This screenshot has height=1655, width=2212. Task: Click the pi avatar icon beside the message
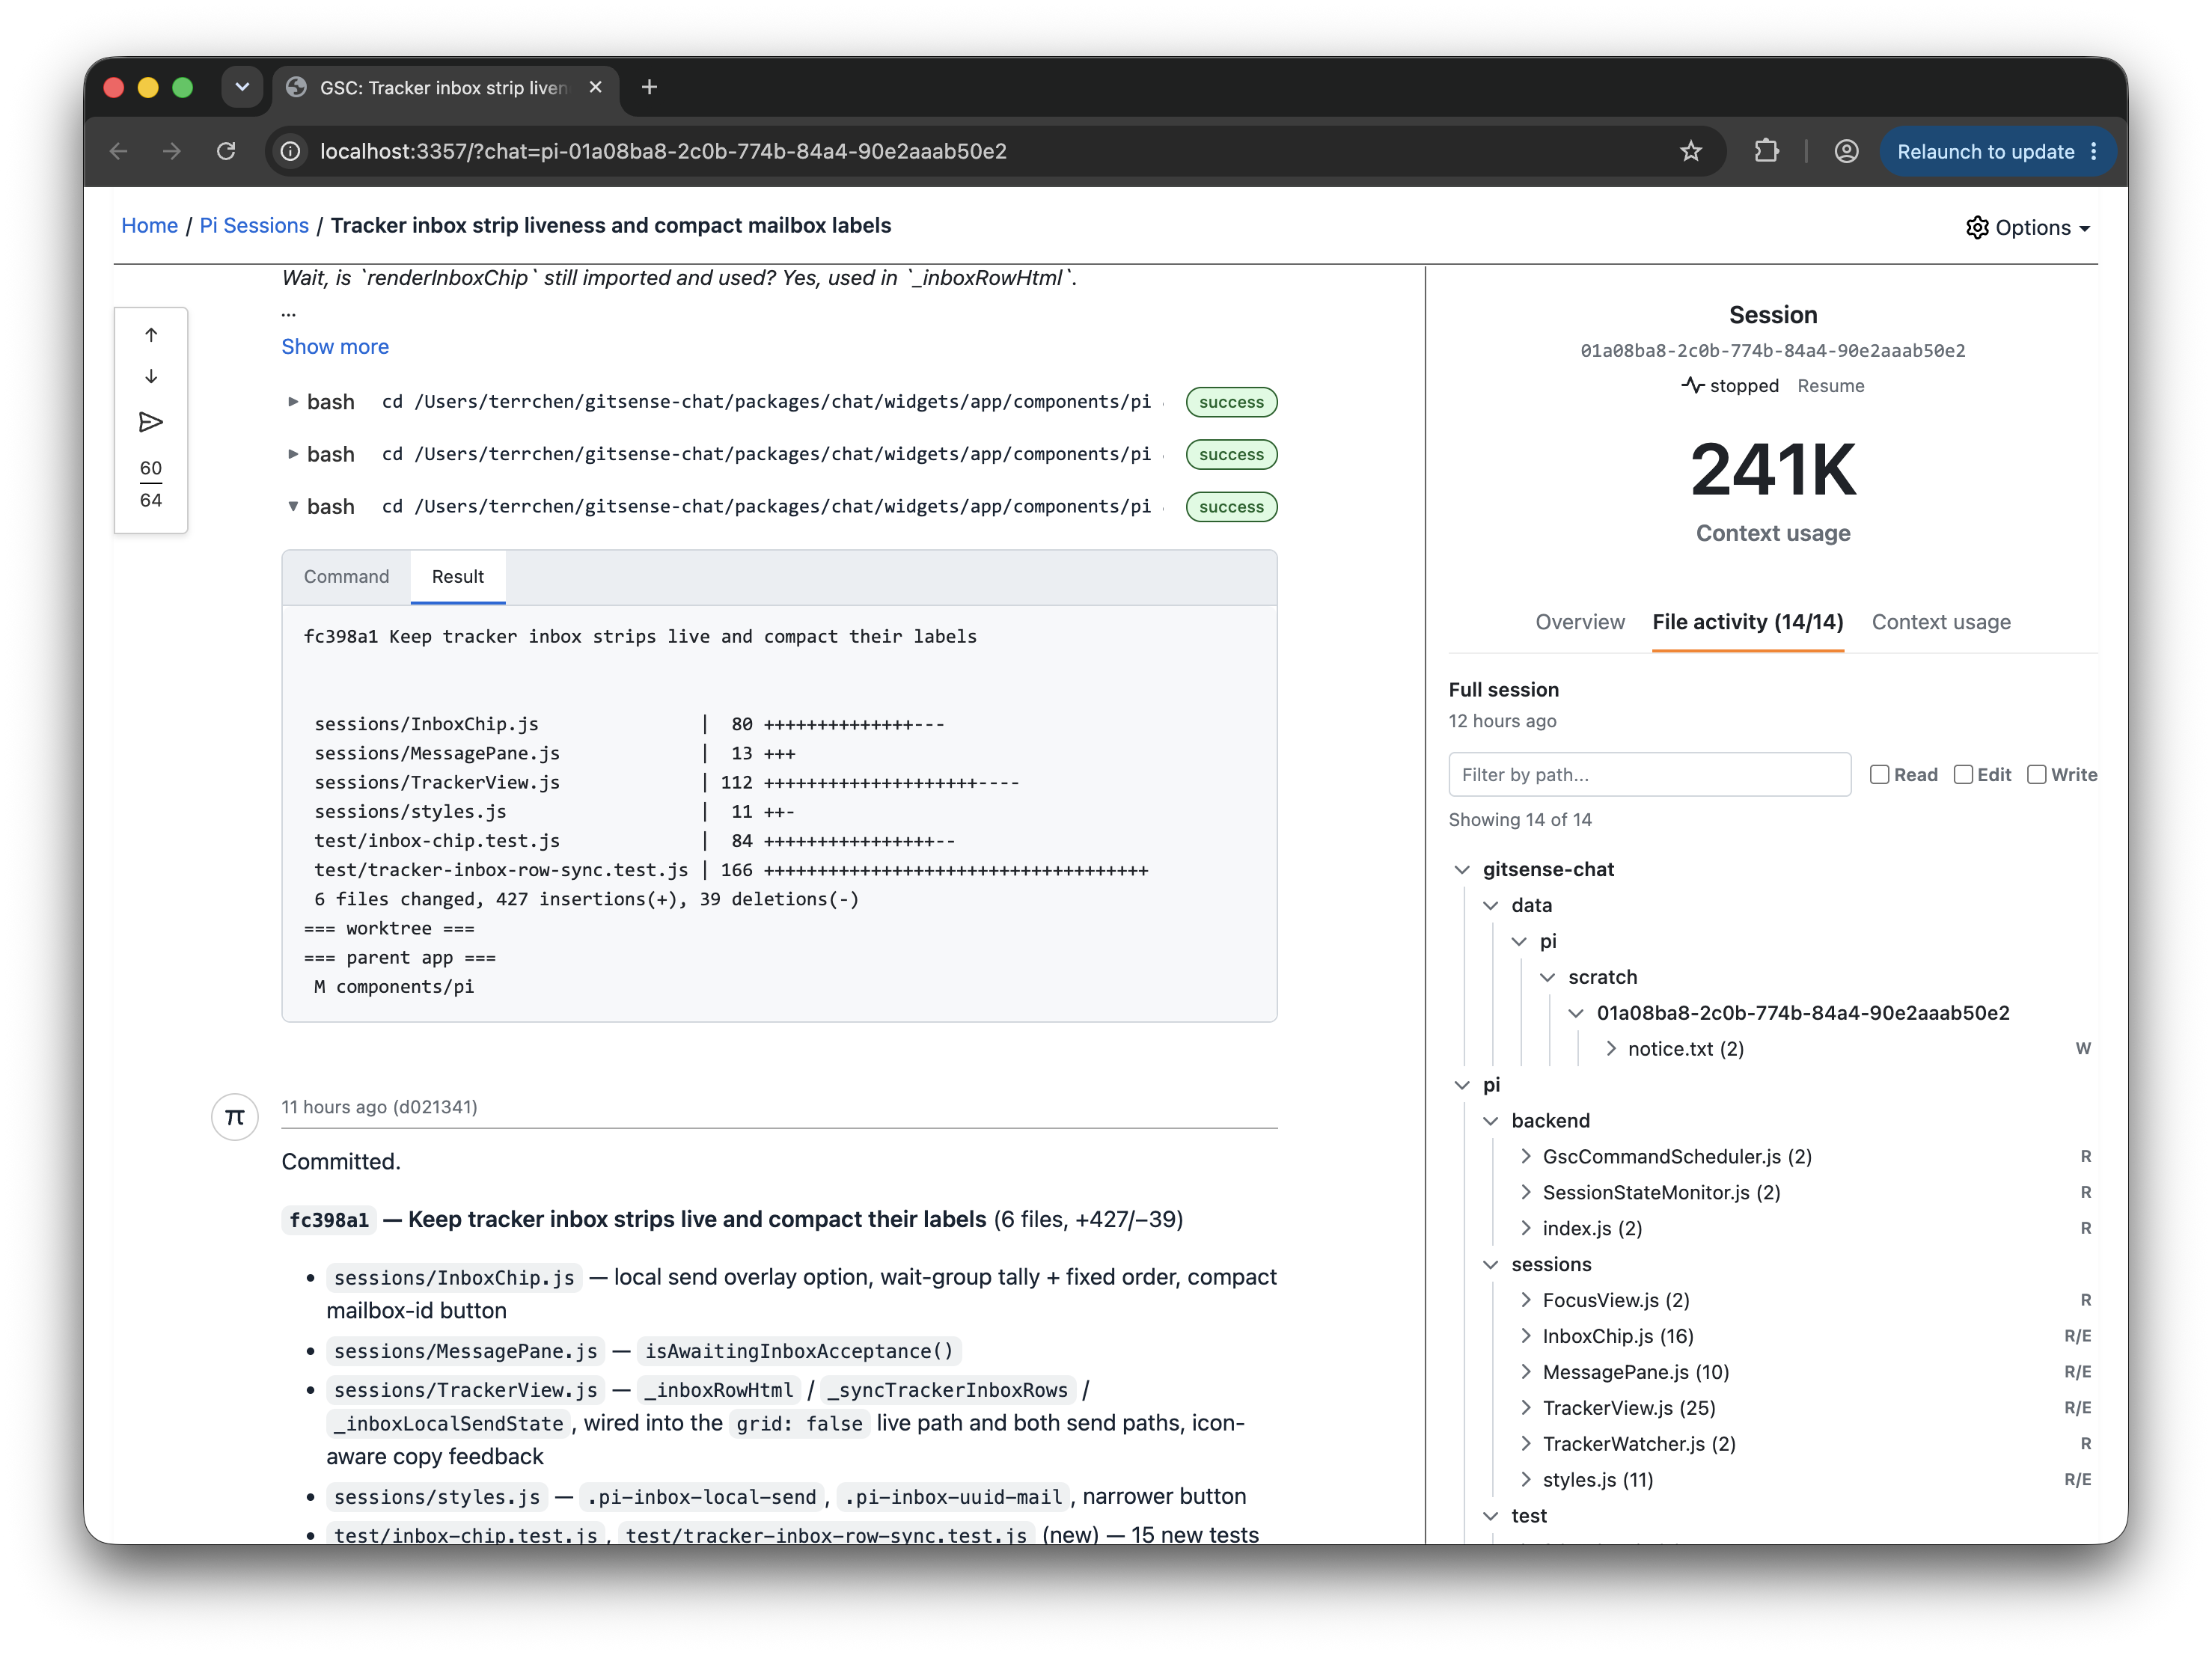point(235,1116)
